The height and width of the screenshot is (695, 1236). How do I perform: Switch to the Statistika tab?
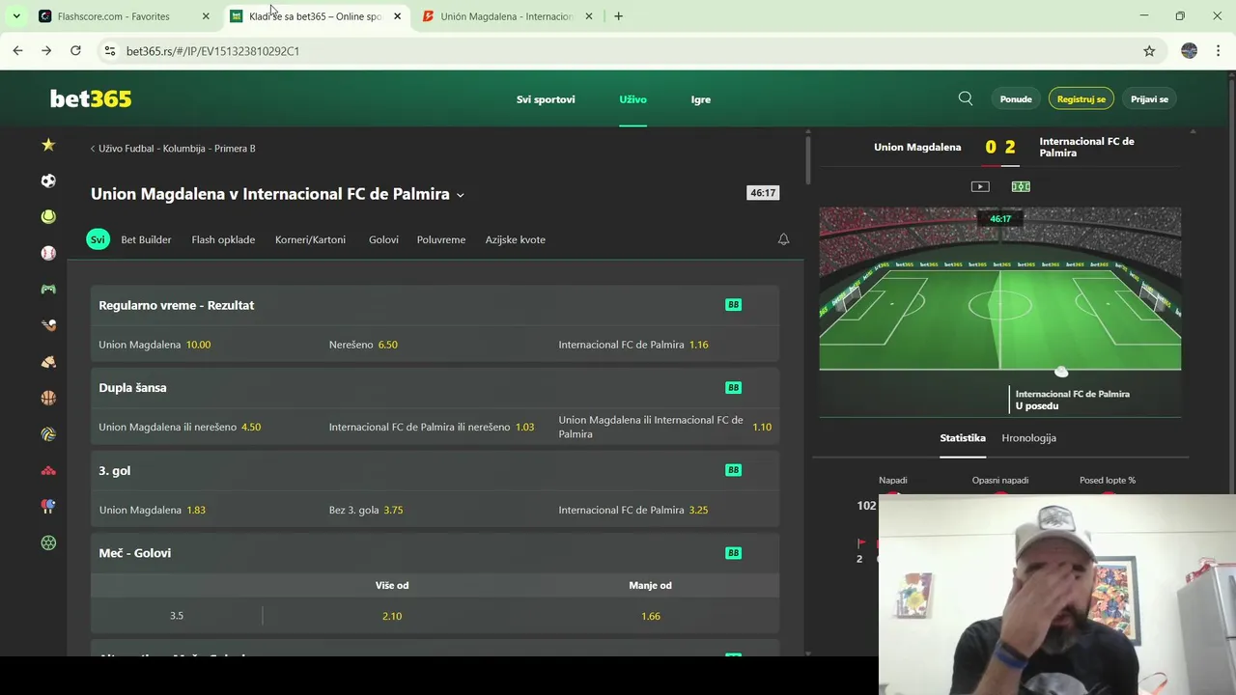click(963, 438)
